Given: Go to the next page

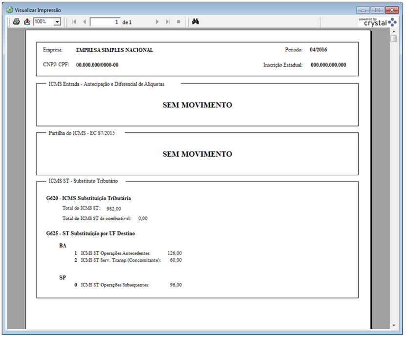Looking at the screenshot, I should 157,22.
